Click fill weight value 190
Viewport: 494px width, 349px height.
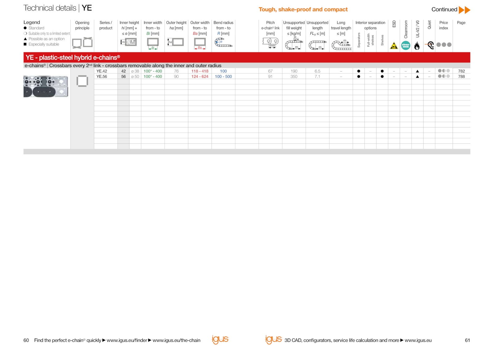click(294, 71)
